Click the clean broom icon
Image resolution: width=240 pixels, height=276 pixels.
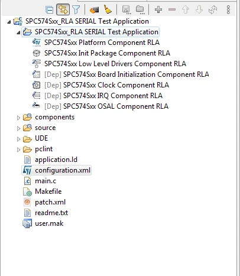(108, 9)
